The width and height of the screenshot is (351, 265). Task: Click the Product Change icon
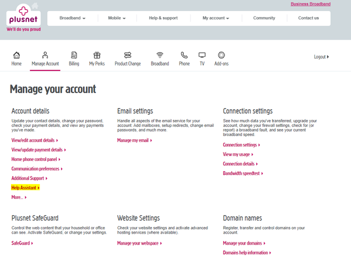[x=128, y=55]
